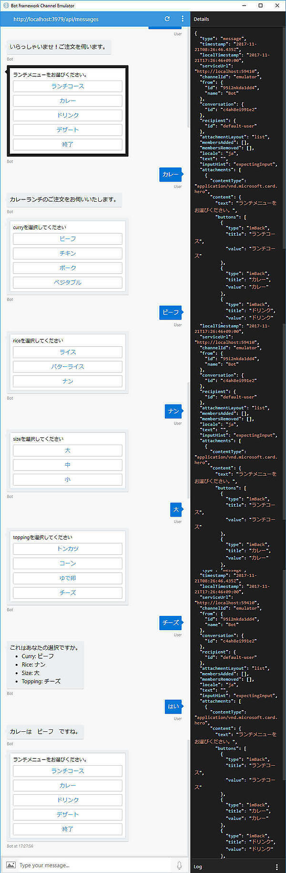Choose the チキン curry option
Screen dimensions: 286x873
click(x=67, y=253)
